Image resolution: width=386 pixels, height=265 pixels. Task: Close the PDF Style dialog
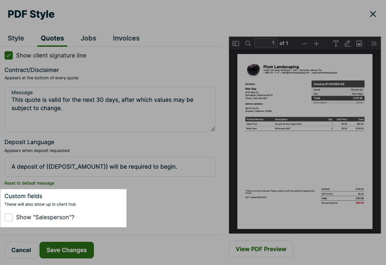[373, 14]
